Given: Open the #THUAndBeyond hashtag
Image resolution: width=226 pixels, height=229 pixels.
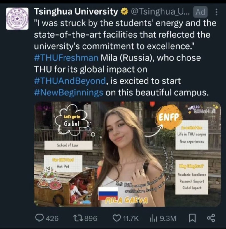Looking at the screenshot, I should click(70, 81).
